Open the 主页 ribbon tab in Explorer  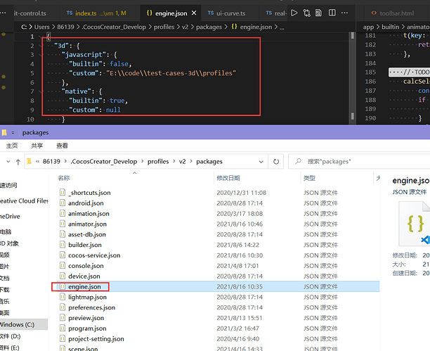(x=12, y=146)
